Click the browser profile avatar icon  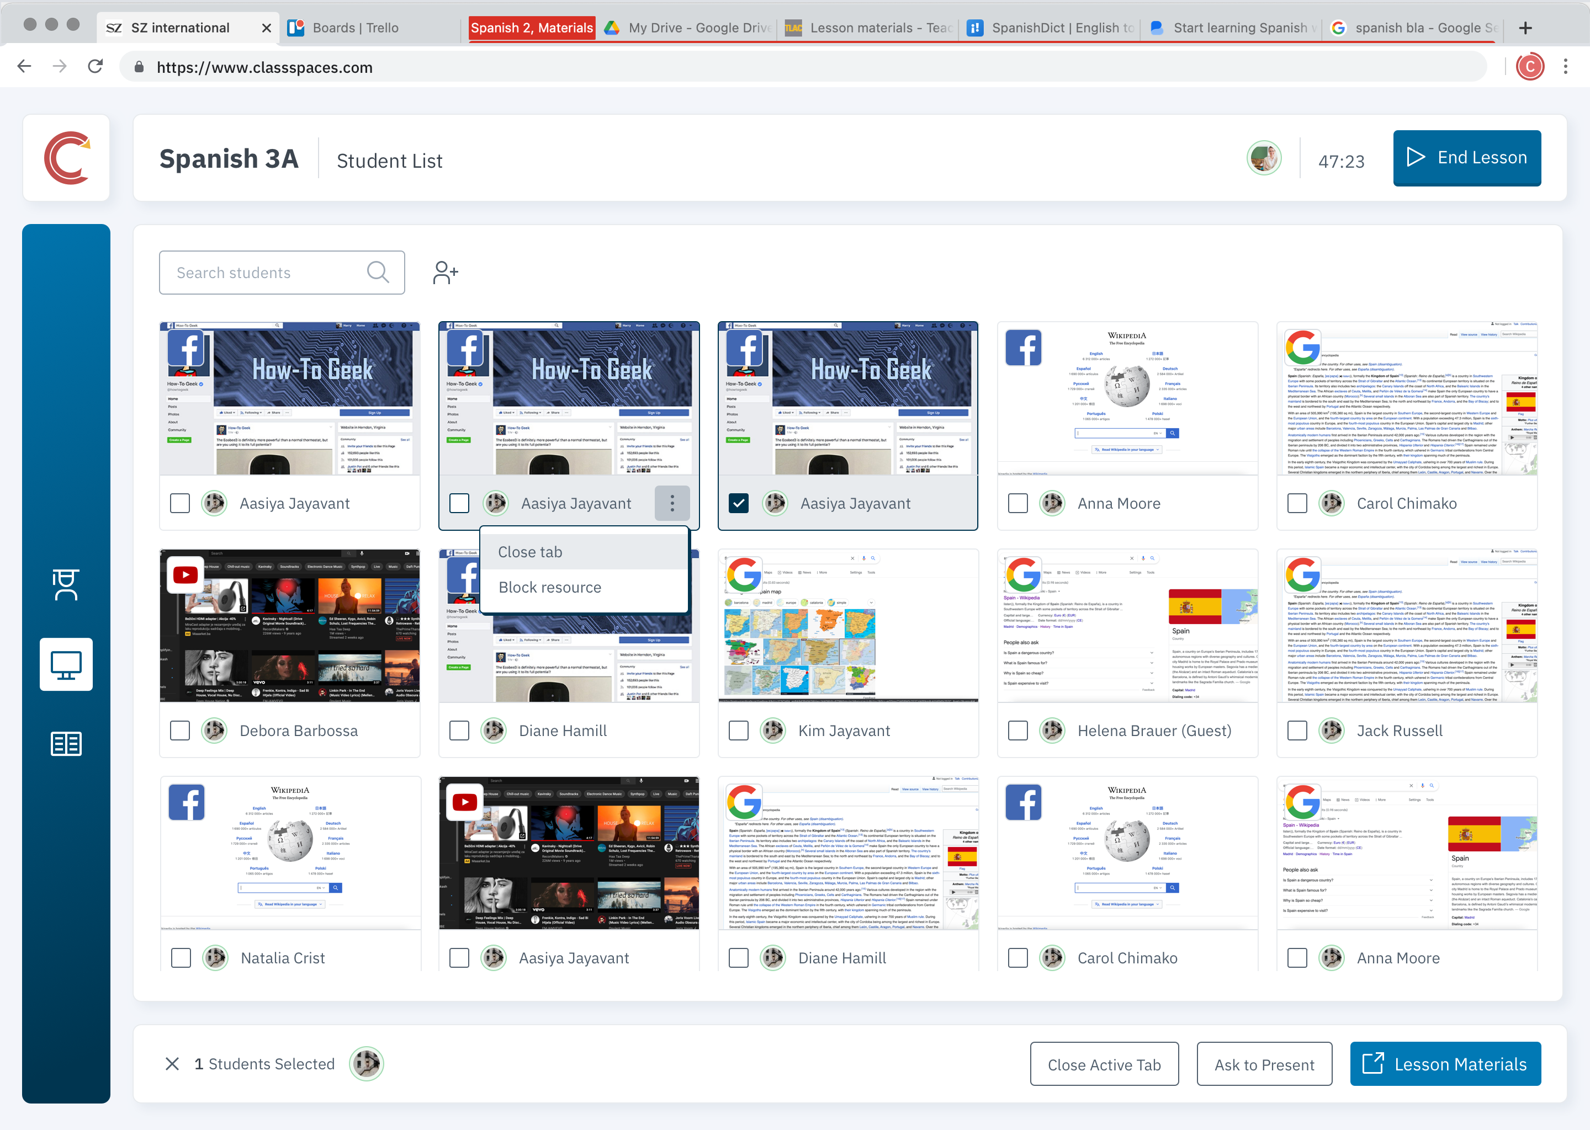tap(1530, 67)
